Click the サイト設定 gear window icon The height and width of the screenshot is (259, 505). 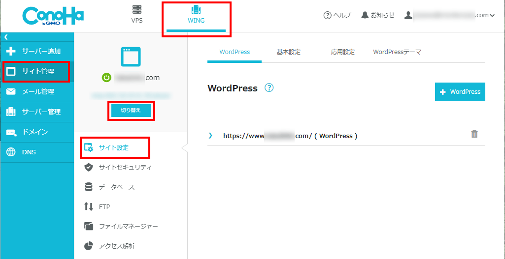pos(89,148)
